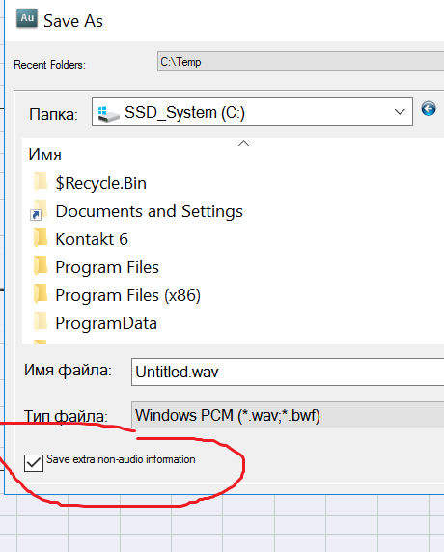Click the ProgramData folder icon

pyautogui.click(x=41, y=321)
